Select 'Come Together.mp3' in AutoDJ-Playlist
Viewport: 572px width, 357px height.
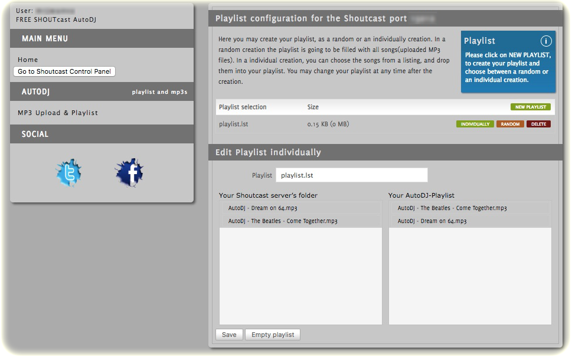tap(470, 208)
